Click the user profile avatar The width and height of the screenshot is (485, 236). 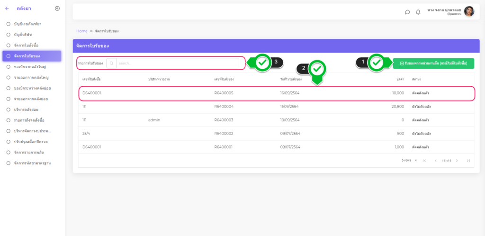tap(469, 11)
